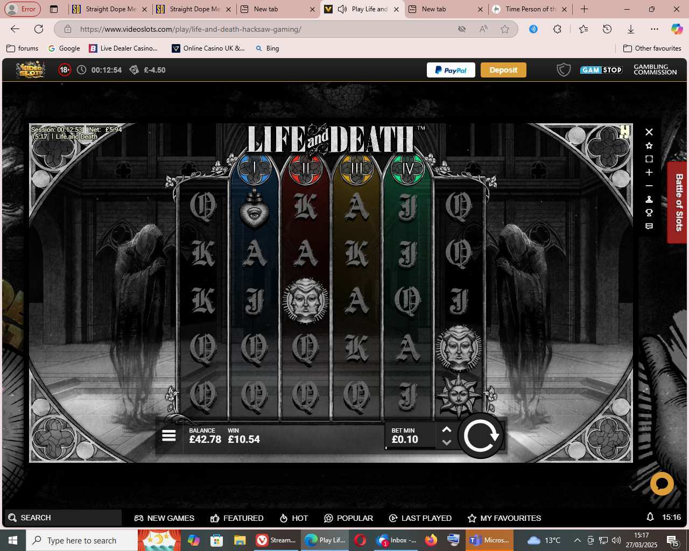Screen dimensions: 689x551
Task: Click the tracking prevention eye icon
Action: [462, 29]
